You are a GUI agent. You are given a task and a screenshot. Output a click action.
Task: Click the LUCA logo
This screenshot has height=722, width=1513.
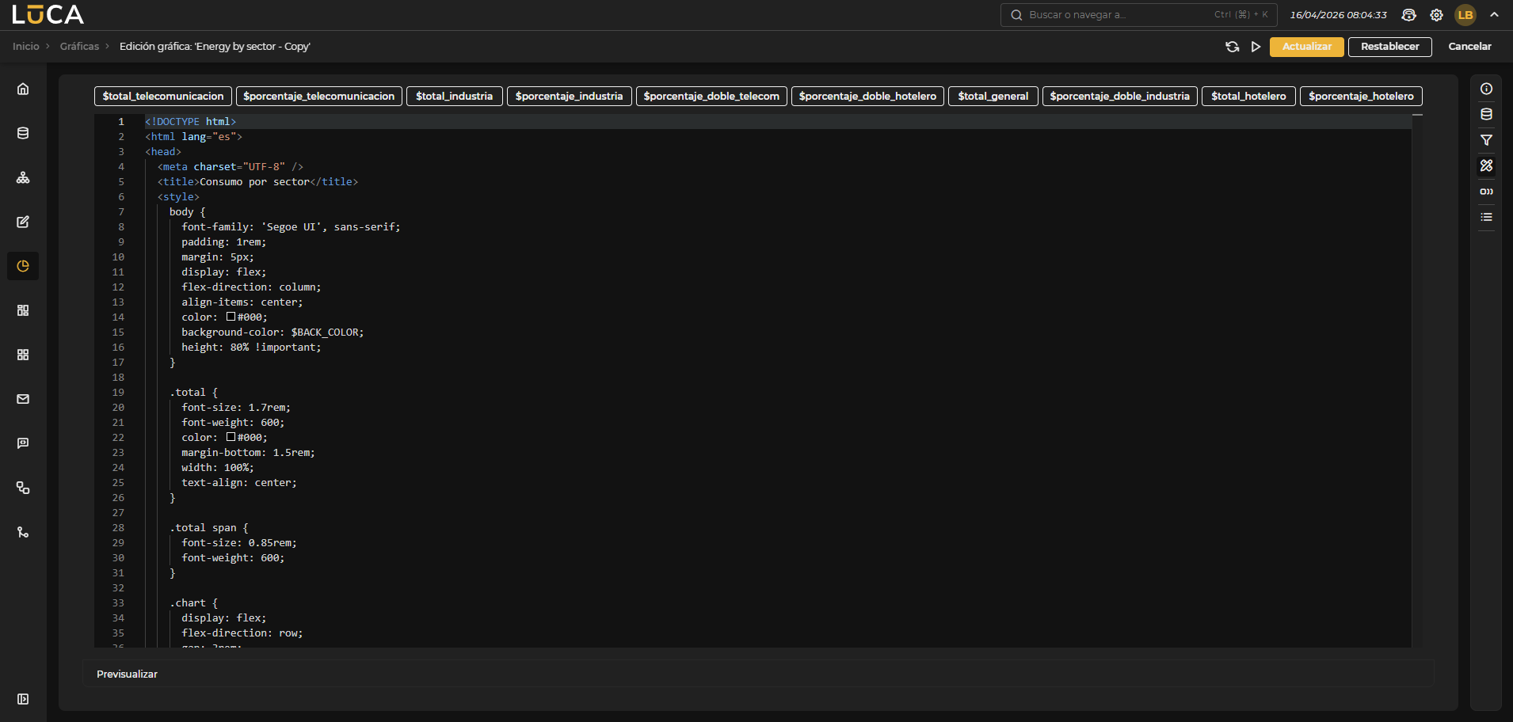click(x=48, y=15)
